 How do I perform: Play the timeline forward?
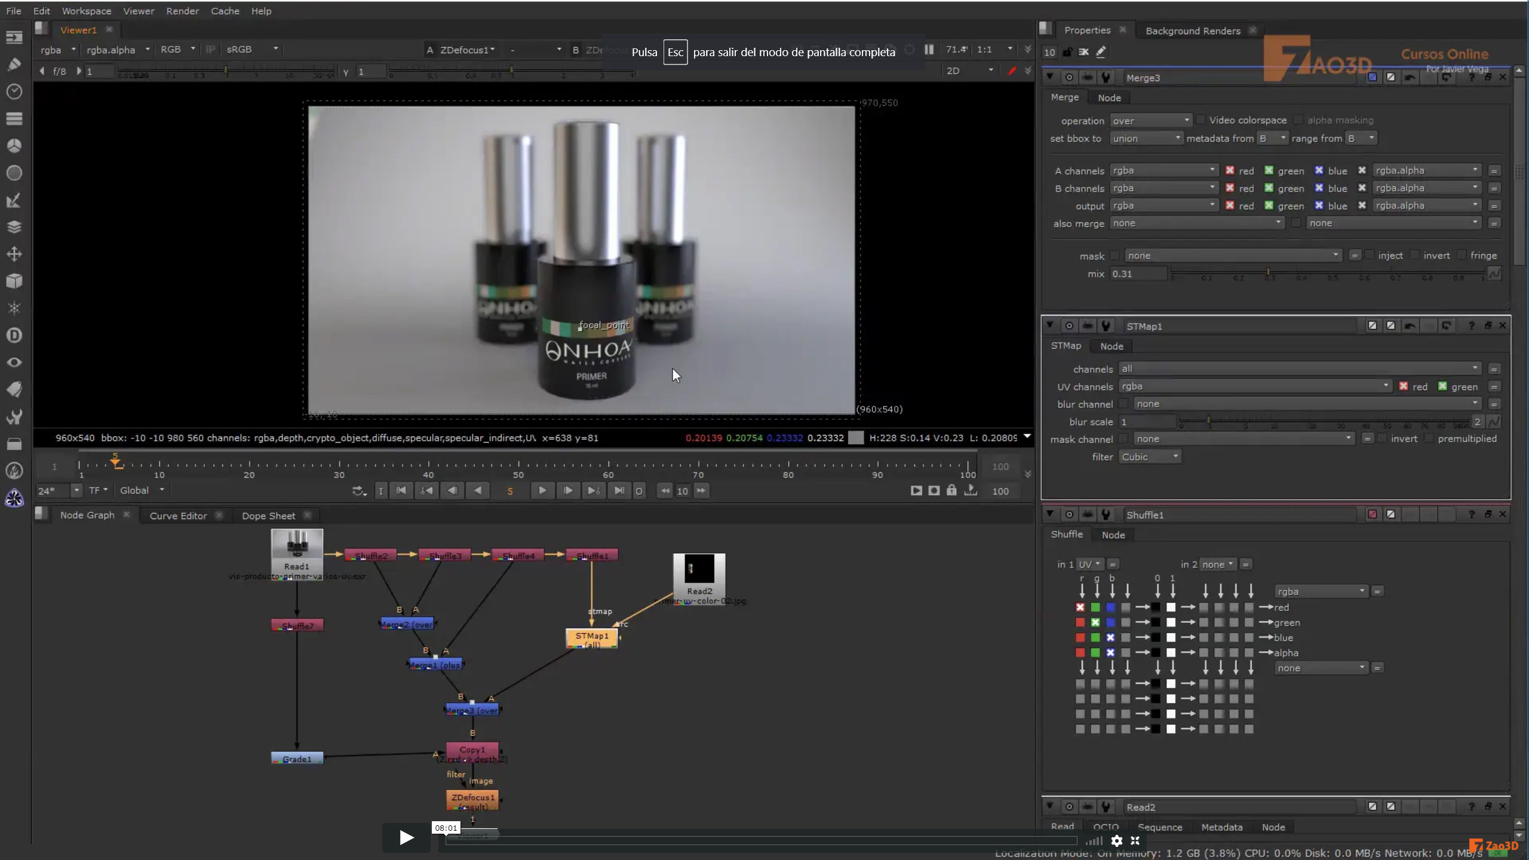coord(542,491)
